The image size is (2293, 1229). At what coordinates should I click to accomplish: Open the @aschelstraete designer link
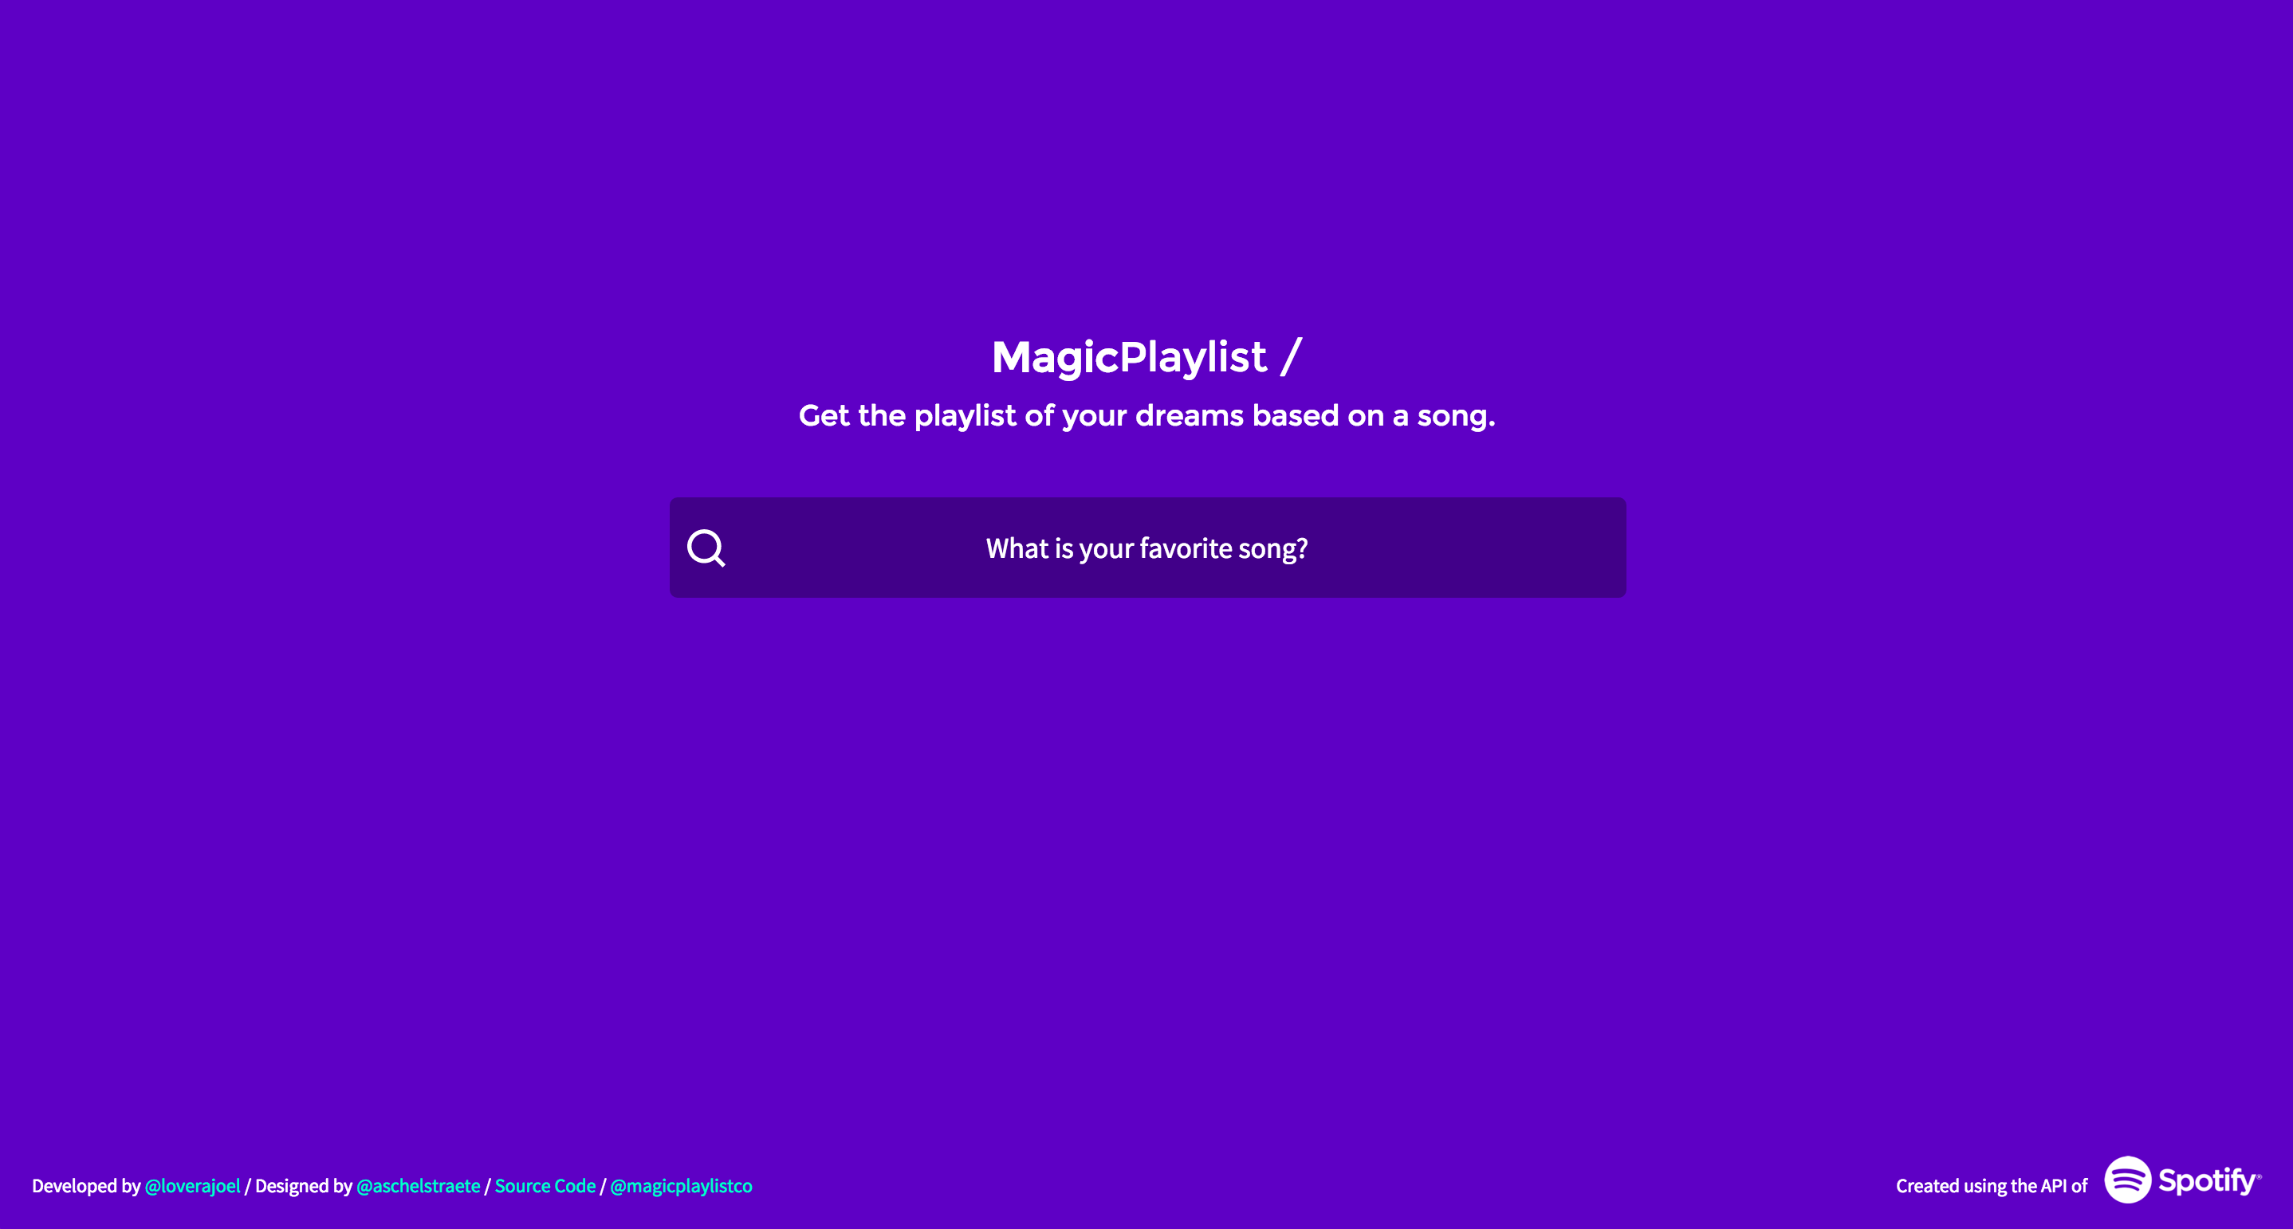pos(418,1185)
